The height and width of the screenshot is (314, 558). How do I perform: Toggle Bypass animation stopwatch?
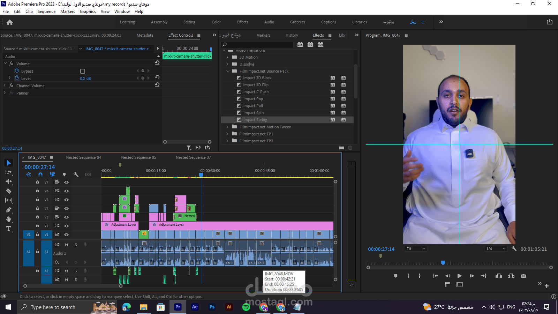coord(17,71)
